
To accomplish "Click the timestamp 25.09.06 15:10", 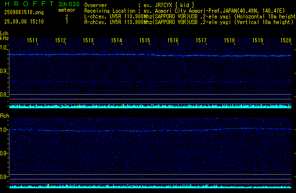I will click(x=24, y=22).
